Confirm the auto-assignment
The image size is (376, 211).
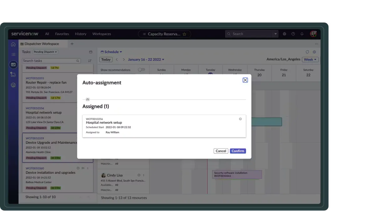pos(238,151)
